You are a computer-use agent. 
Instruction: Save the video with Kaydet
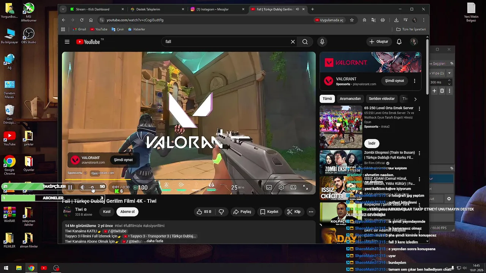tap(269, 212)
